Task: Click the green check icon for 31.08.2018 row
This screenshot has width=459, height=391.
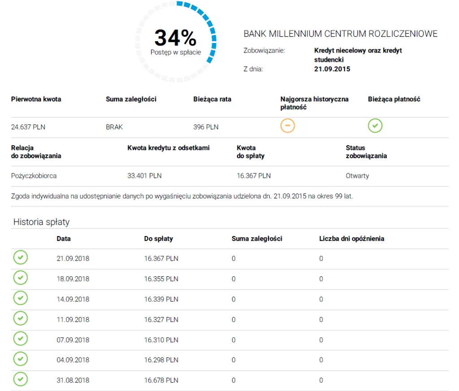Action: pyautogui.click(x=21, y=379)
